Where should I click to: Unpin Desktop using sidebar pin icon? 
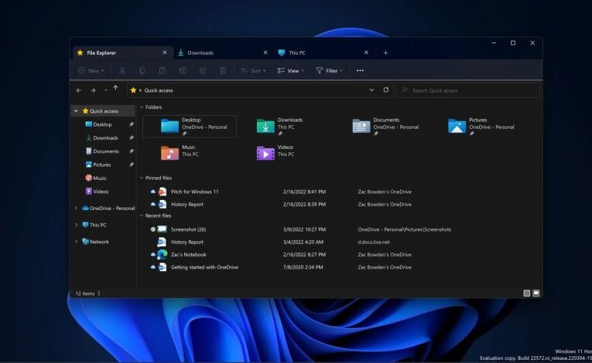point(132,124)
